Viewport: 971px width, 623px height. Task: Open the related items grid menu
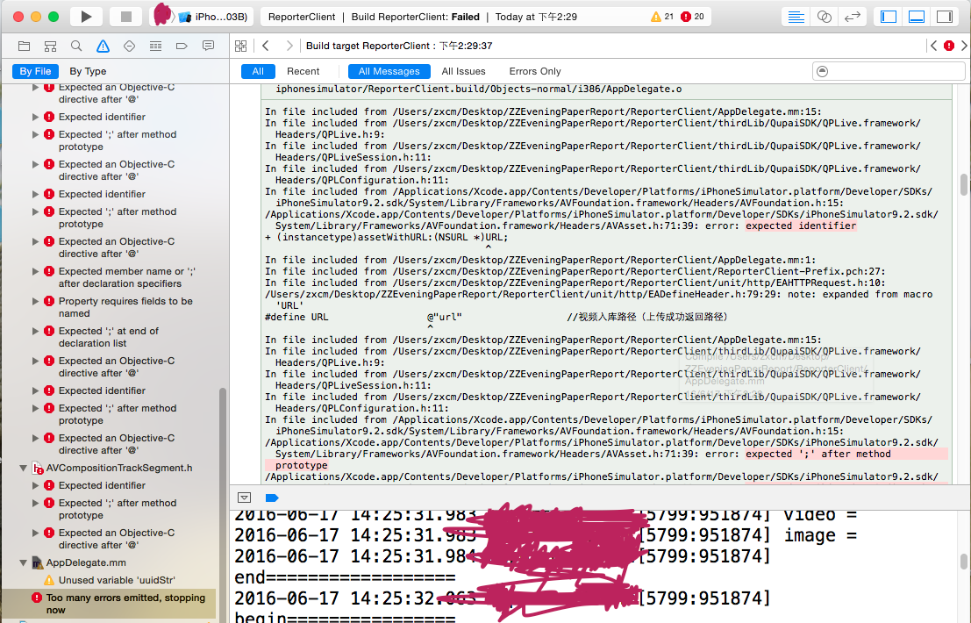point(241,46)
